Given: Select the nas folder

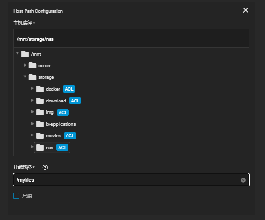Looking at the screenshot, I should 50,148.
